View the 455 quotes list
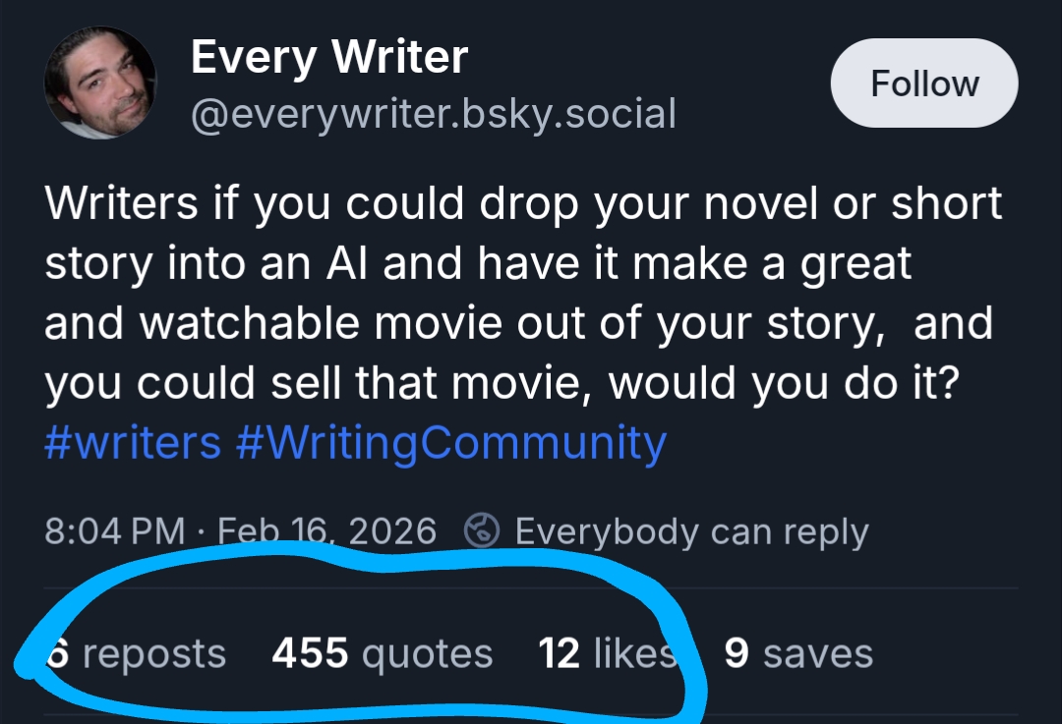 click(x=382, y=653)
